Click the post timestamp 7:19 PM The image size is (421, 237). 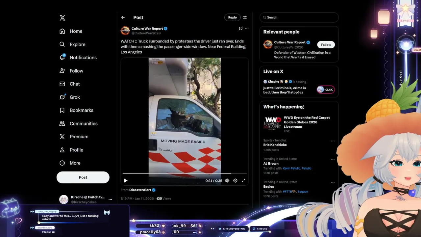(137, 198)
